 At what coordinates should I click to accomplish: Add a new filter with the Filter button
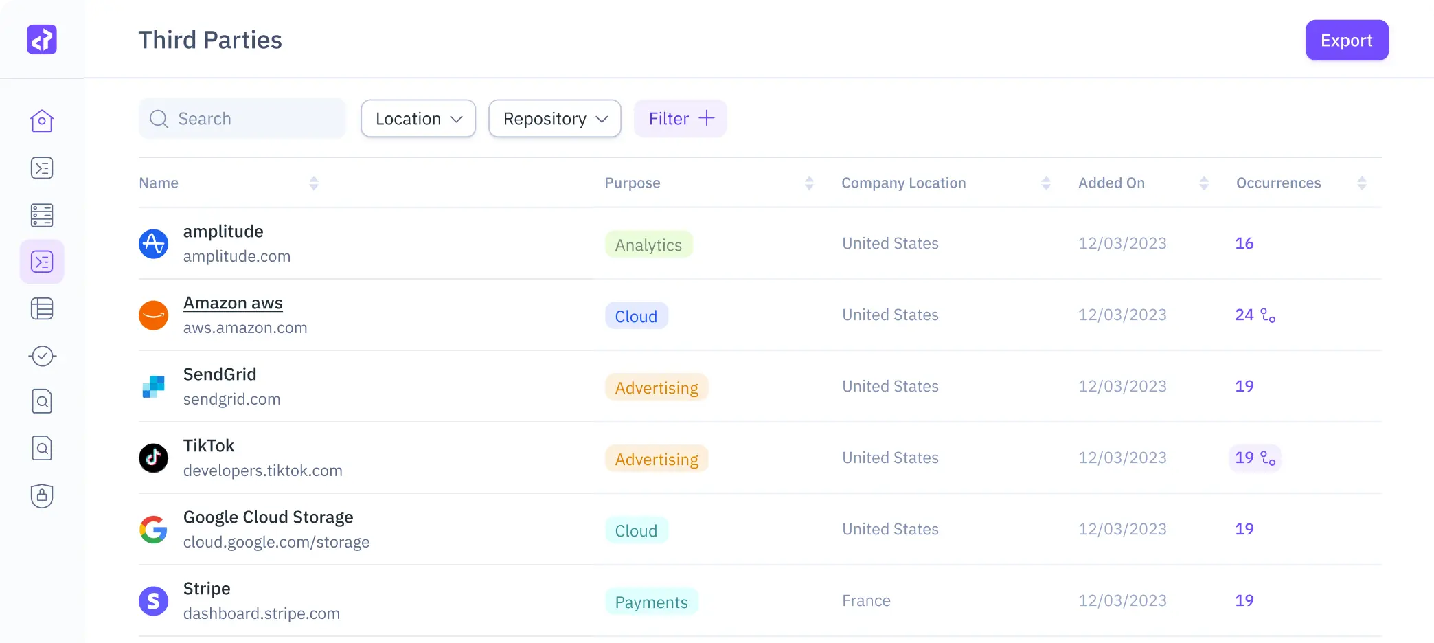(x=680, y=118)
